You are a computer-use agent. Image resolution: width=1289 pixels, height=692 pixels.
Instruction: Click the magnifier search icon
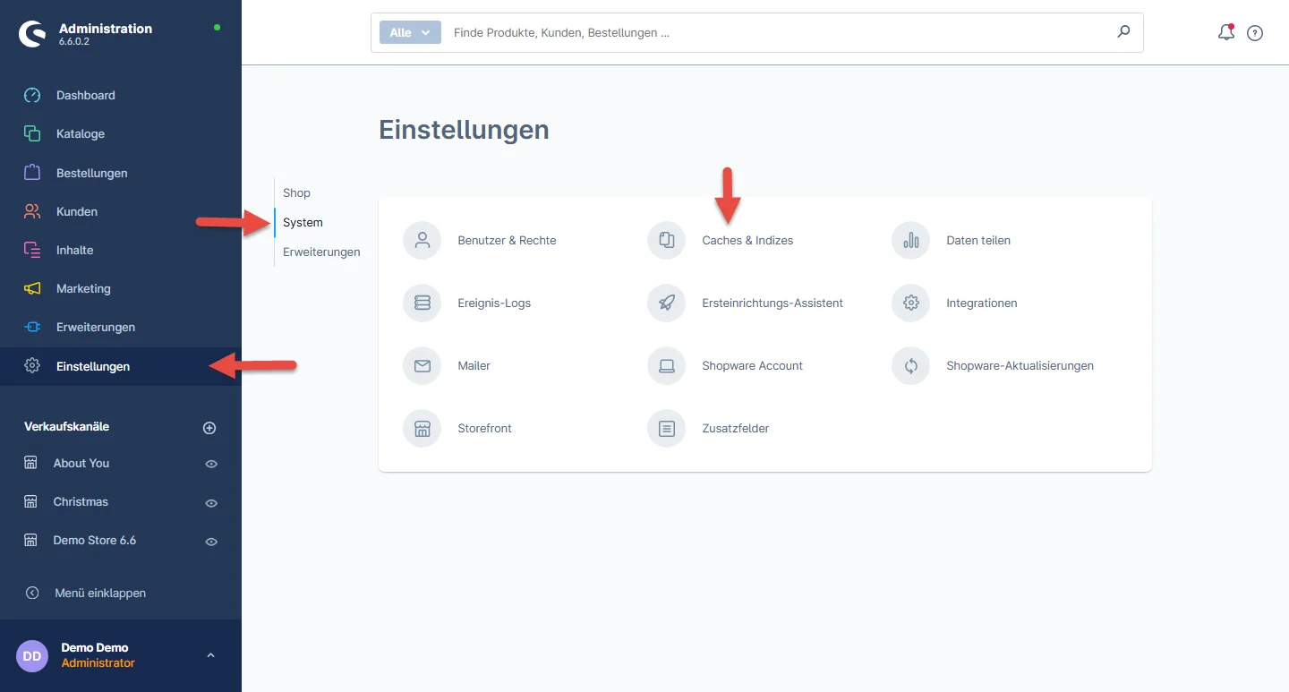tap(1123, 32)
